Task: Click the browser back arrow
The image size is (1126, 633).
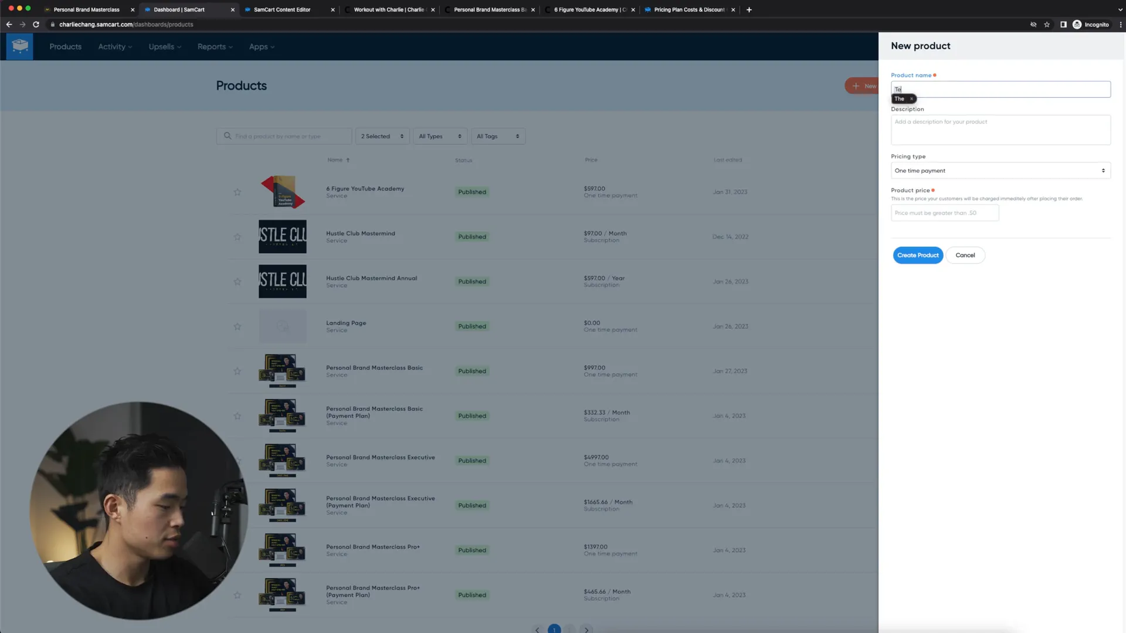Action: [9, 25]
